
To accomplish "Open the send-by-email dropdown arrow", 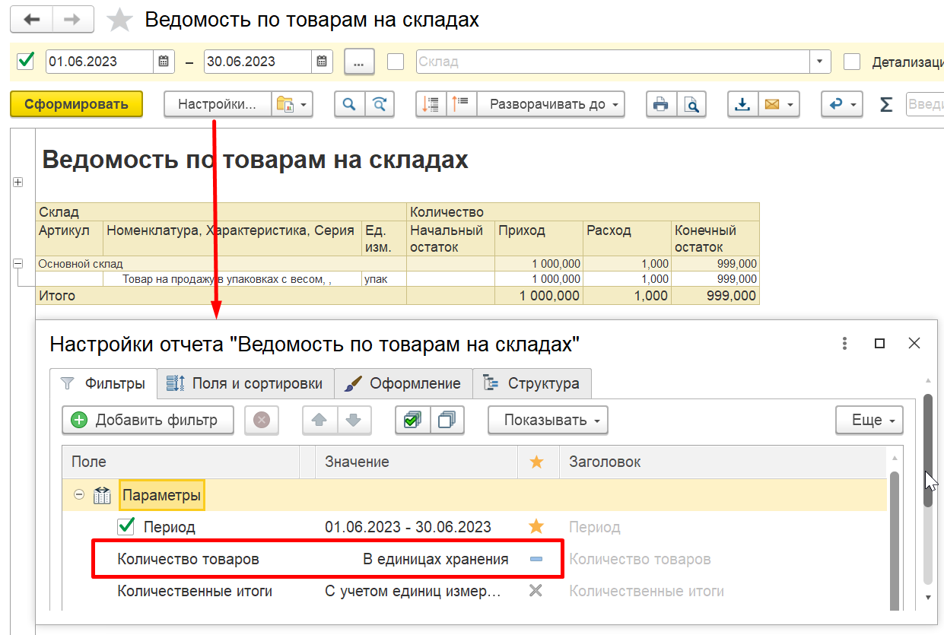I will click(x=792, y=104).
